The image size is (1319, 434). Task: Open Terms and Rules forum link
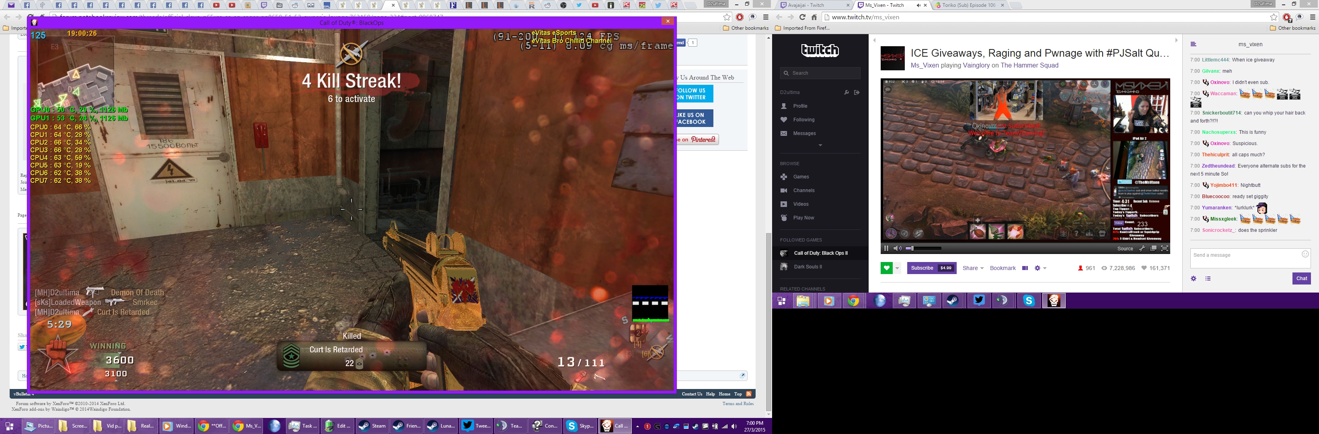(738, 404)
